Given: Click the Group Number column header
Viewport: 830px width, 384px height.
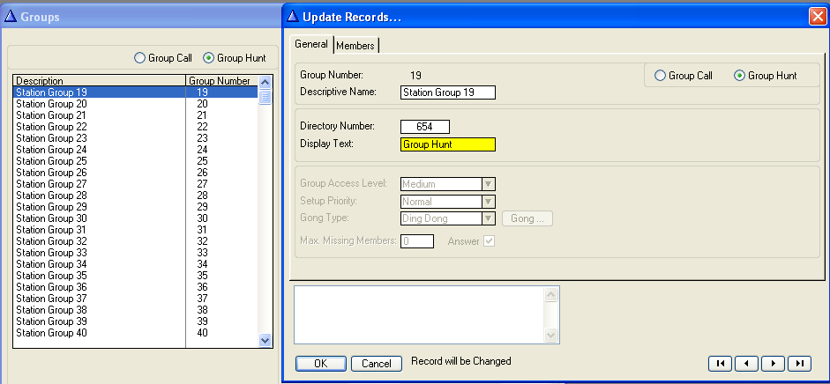Looking at the screenshot, I should click(x=221, y=81).
